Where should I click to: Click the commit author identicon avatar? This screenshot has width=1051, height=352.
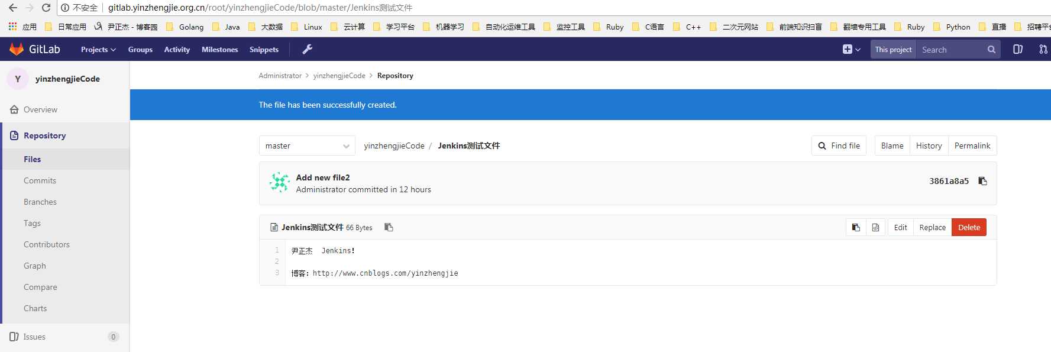click(280, 183)
